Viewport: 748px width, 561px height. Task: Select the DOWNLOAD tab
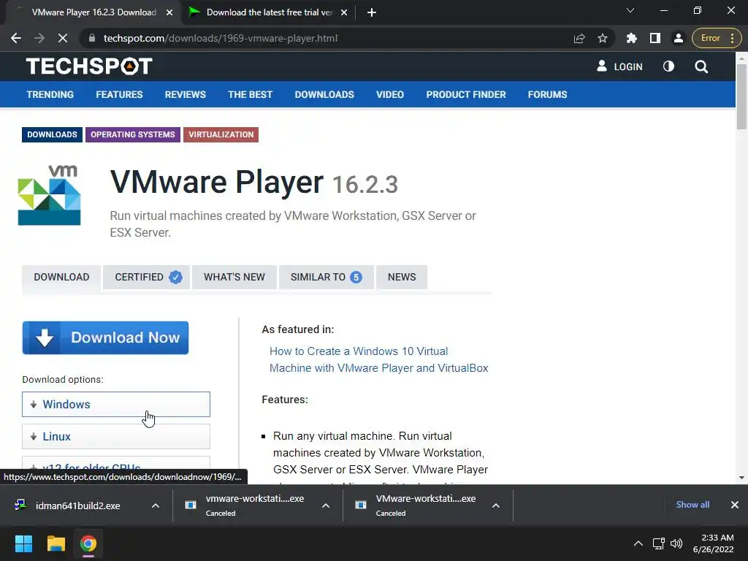pos(61,277)
